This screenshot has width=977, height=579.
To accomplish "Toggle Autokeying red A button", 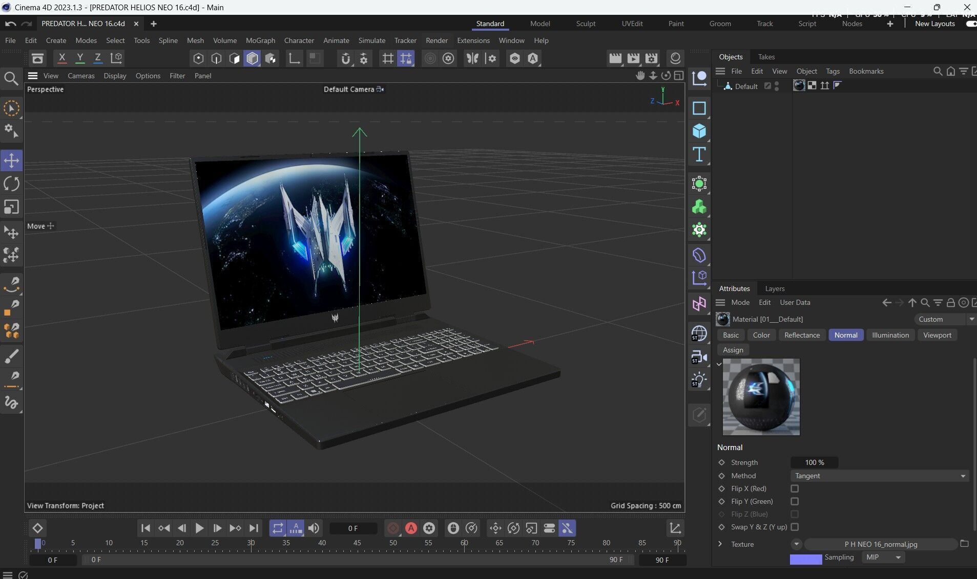I will coord(411,528).
